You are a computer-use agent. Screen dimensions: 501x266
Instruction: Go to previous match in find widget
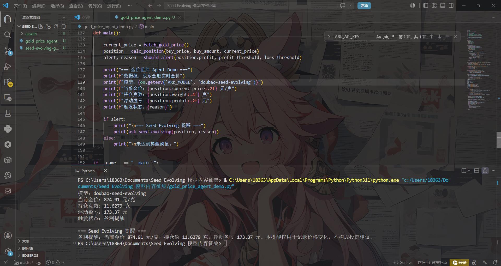pyautogui.click(x=432, y=37)
